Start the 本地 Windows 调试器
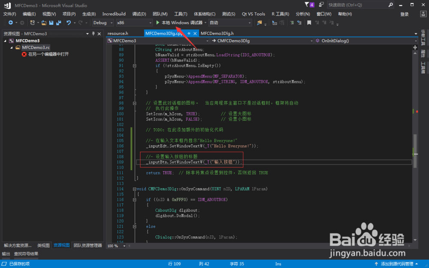This screenshot has height=268, width=429. pos(179,23)
